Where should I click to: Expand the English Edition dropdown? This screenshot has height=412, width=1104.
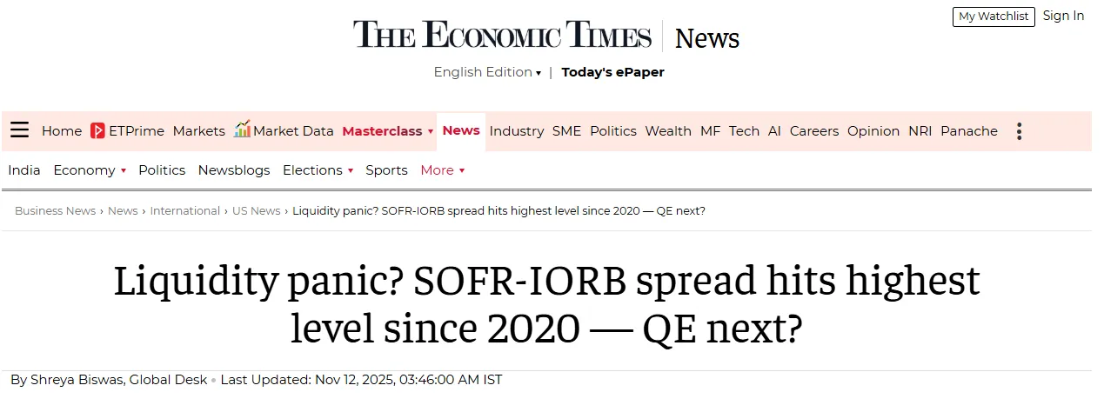point(487,72)
